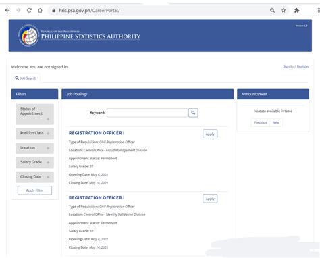The height and width of the screenshot is (258, 320).
Task: Click the Version label in banner corner
Action: (302, 26)
